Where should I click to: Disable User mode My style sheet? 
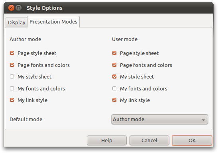tap(114, 76)
